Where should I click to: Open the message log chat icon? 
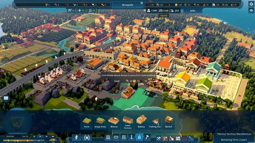(x=6, y=98)
